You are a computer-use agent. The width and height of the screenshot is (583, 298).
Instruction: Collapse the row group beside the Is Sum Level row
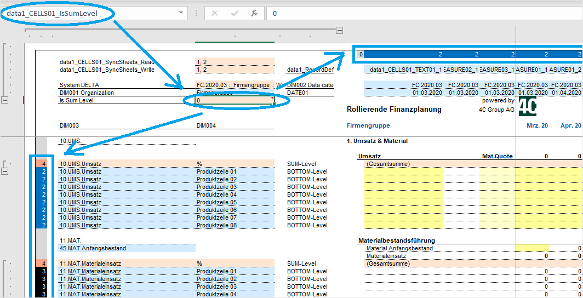click(x=5, y=100)
